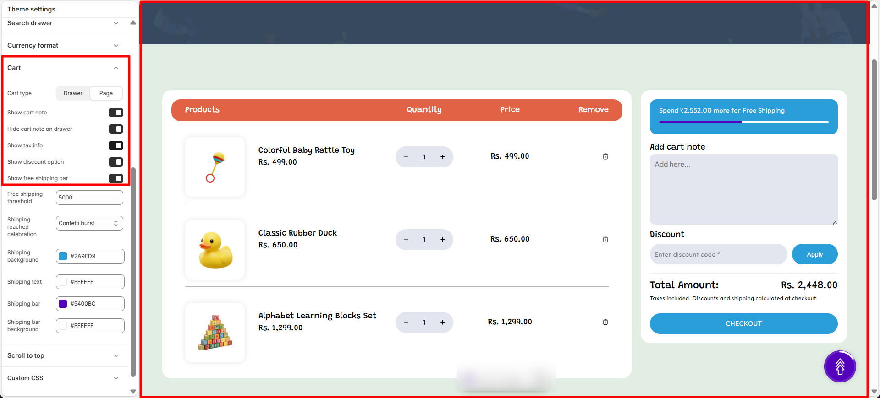Decrease Classic Rubber Duck quantity with minus

[x=406, y=240]
